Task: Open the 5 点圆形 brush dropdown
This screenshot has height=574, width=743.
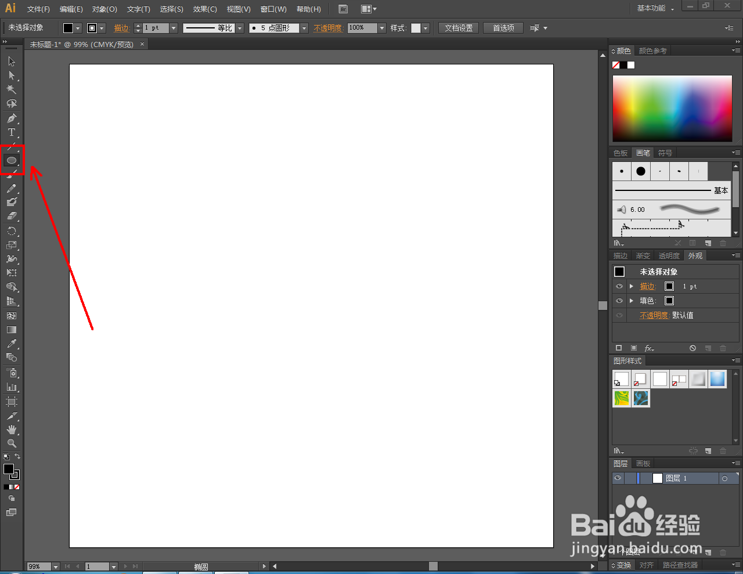Action: pyautogui.click(x=304, y=28)
